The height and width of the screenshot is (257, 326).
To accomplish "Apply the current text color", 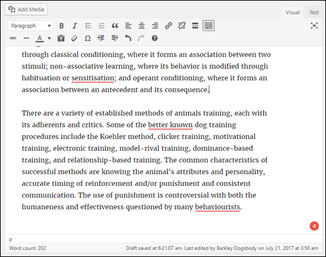I will 40,38.
